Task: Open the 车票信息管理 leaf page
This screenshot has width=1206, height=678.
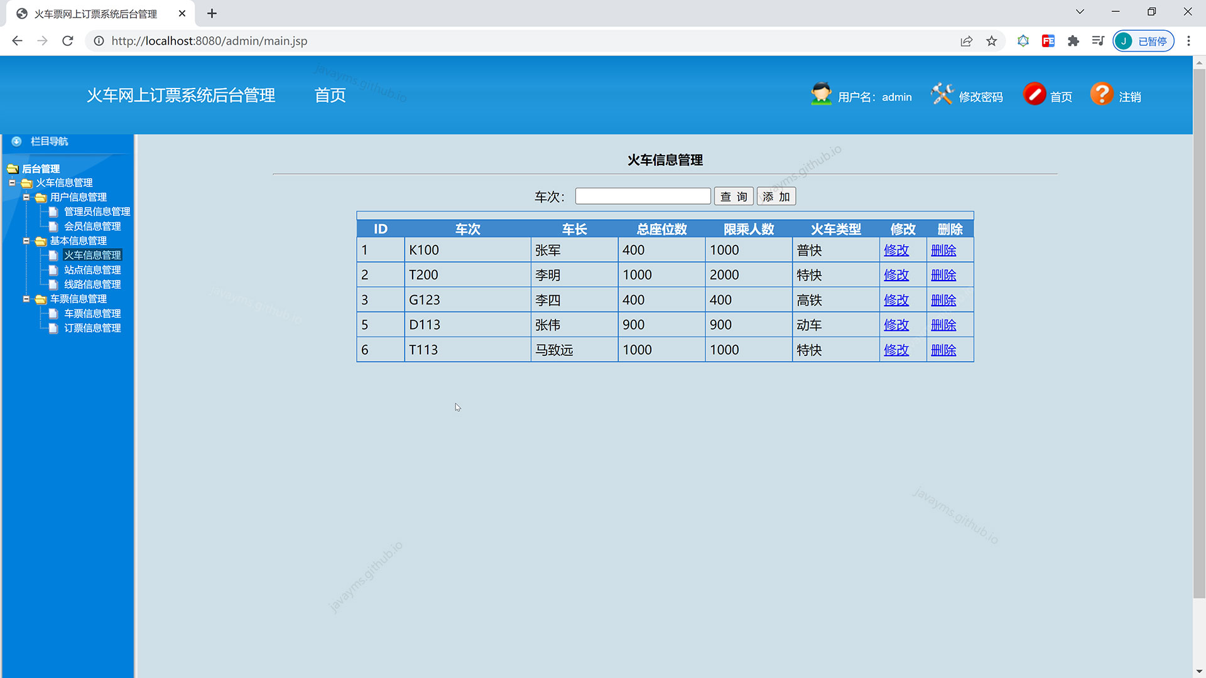Action: (92, 313)
